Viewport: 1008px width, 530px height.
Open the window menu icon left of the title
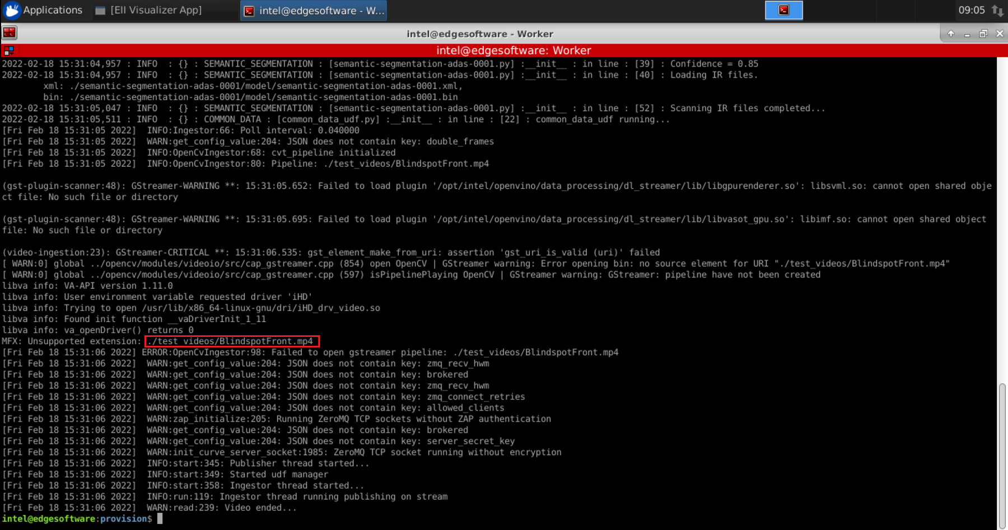10,33
